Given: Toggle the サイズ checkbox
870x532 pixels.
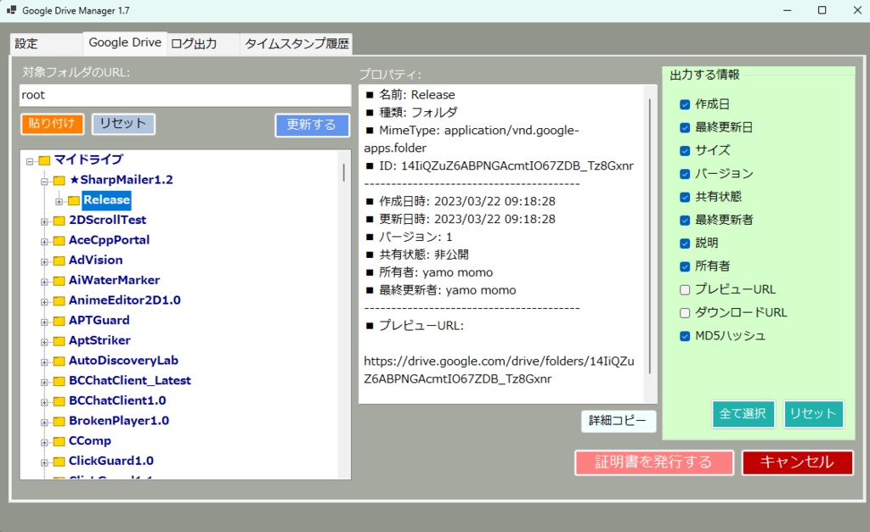Looking at the screenshot, I should click(685, 151).
